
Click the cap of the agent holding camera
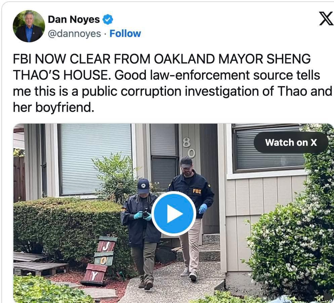click(143, 186)
